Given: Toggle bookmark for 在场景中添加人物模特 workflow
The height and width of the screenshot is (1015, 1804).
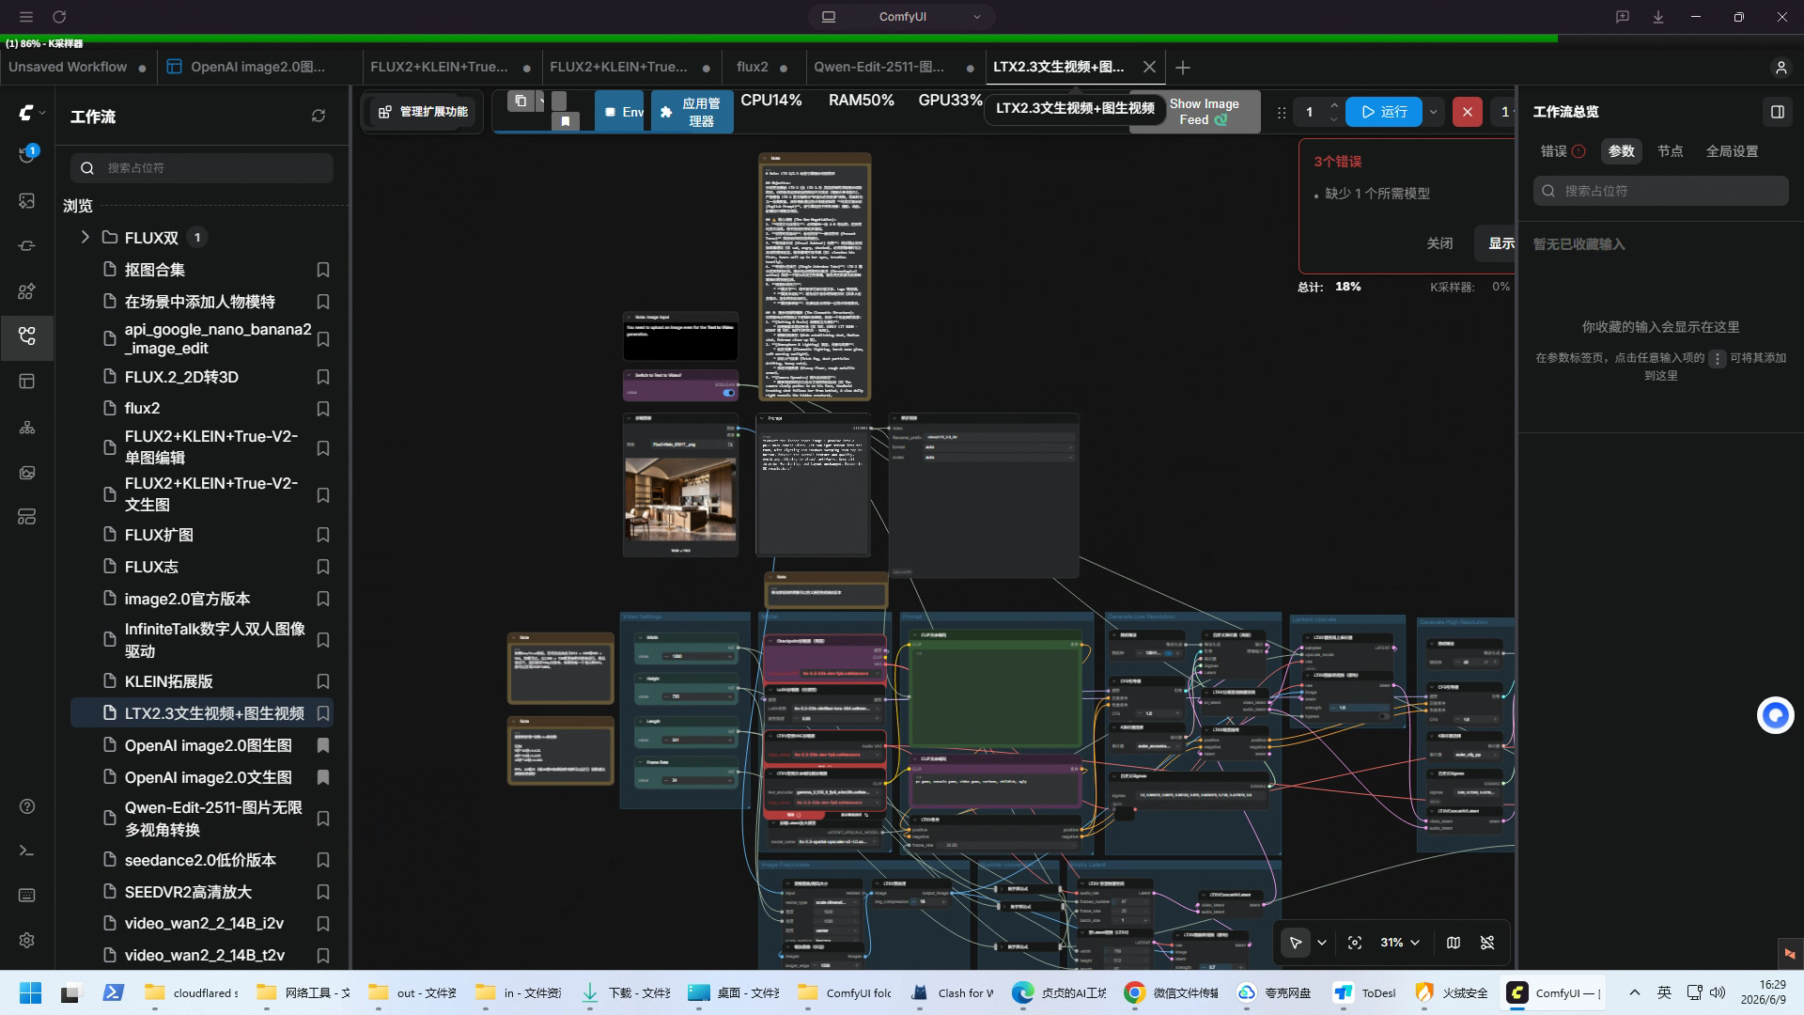Looking at the screenshot, I should click(x=323, y=302).
